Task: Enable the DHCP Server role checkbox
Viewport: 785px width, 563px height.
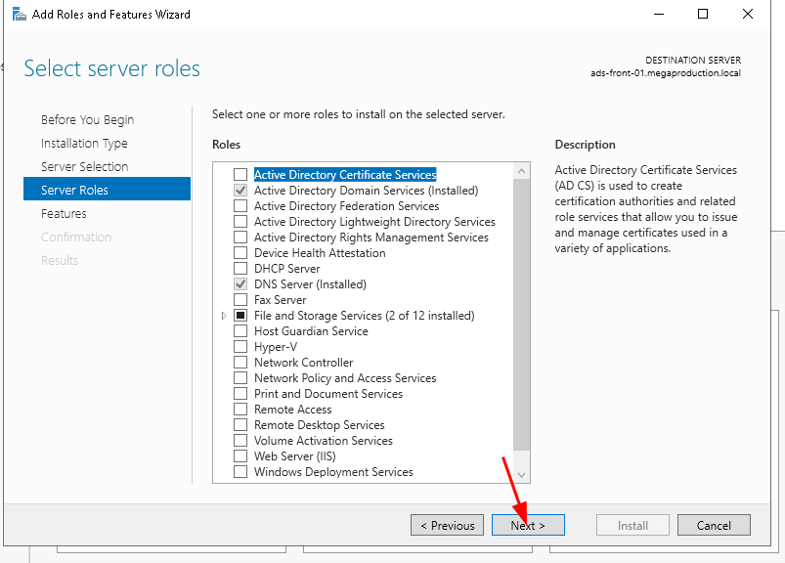Action: [240, 269]
